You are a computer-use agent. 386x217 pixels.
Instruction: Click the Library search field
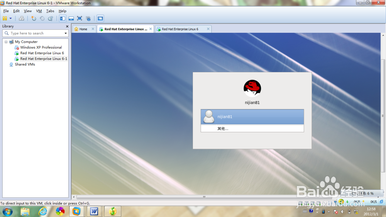tap(35, 33)
